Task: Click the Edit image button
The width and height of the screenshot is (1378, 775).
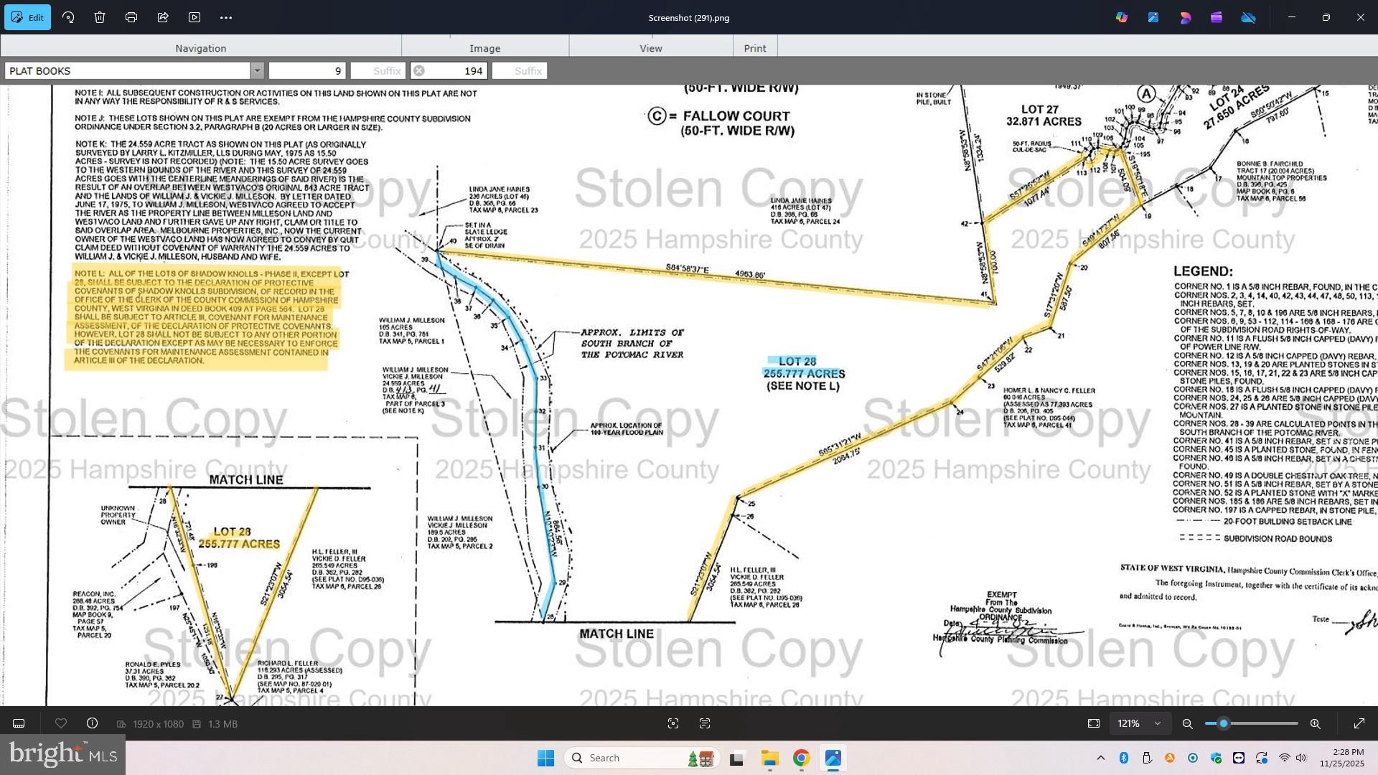Action: click(x=27, y=17)
